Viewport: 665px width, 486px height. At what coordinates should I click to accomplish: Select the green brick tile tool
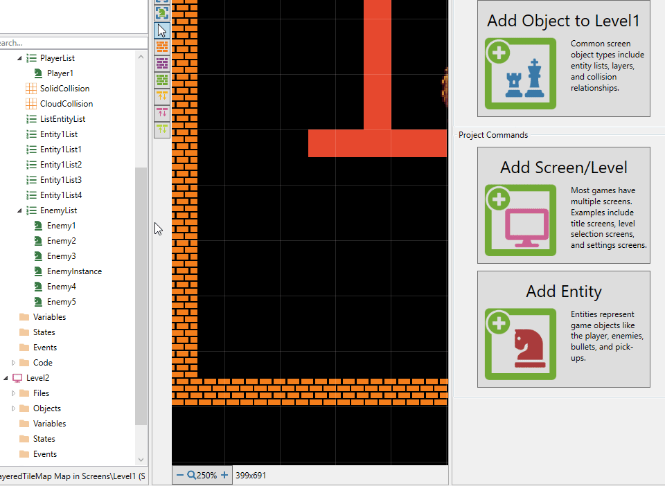coord(162,80)
